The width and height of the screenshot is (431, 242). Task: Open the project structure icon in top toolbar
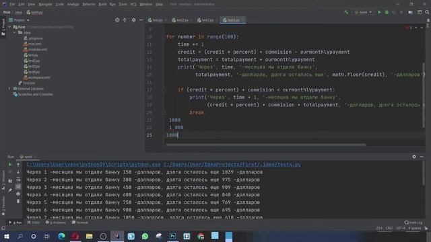tap(410, 12)
